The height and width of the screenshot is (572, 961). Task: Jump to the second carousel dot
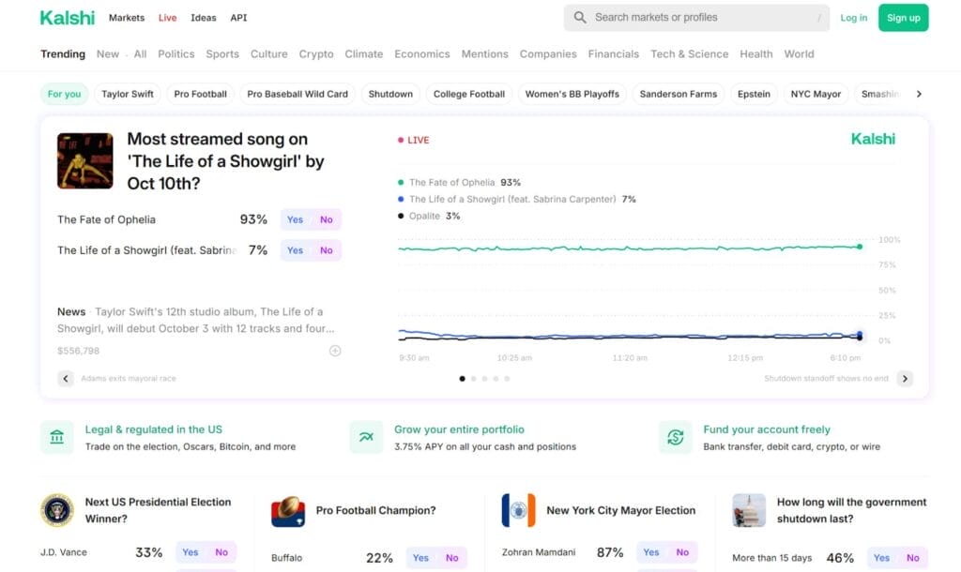[473, 379]
